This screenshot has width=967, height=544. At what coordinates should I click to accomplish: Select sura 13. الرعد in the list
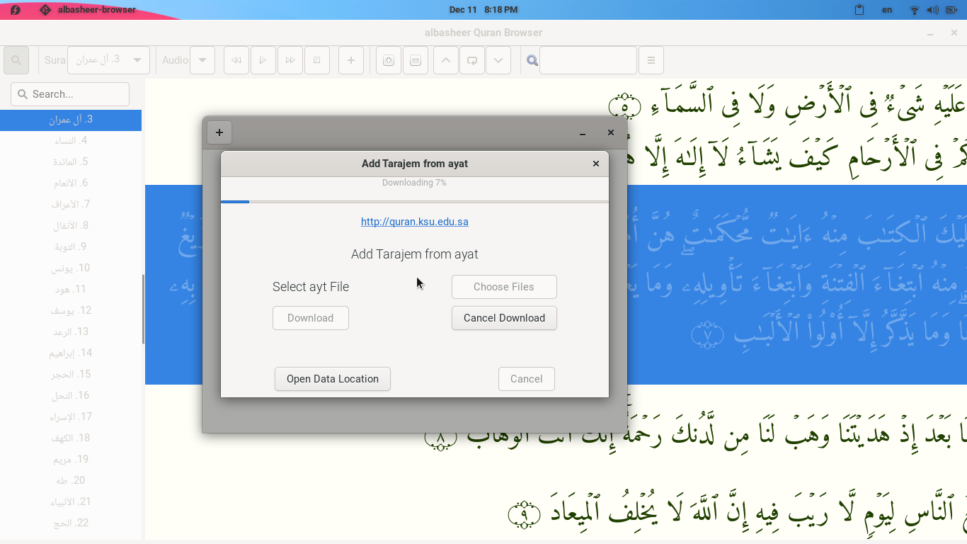(x=71, y=332)
